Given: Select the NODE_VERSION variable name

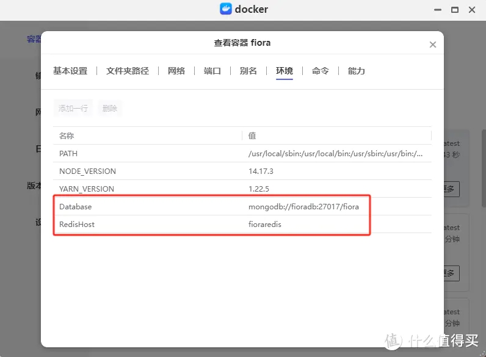Looking at the screenshot, I should 87,171.
